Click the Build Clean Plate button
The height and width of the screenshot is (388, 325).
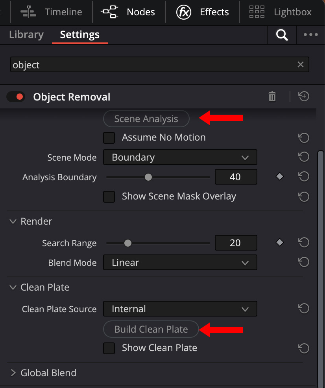[151, 329]
